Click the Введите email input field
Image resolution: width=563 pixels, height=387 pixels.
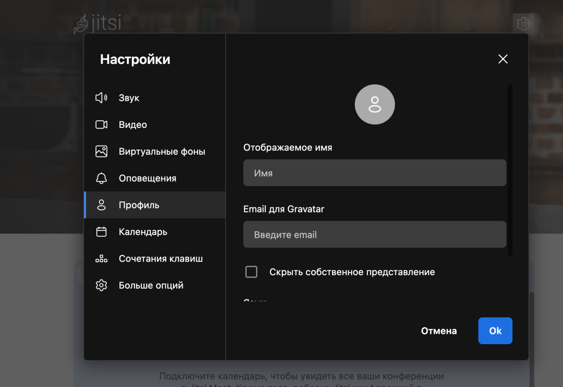coord(375,235)
